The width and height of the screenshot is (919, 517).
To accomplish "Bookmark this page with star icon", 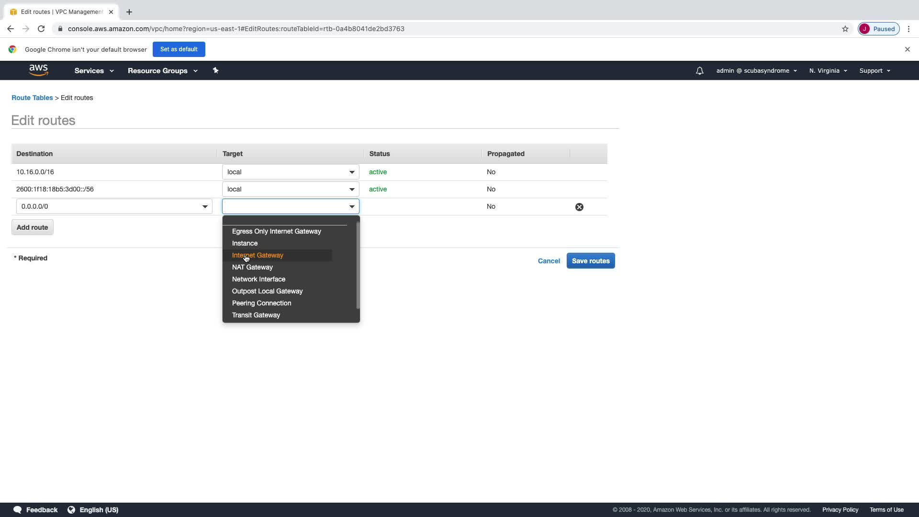I will 845,29.
